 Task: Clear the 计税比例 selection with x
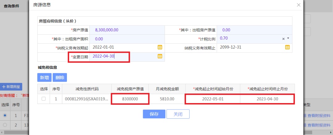[x=283, y=39]
